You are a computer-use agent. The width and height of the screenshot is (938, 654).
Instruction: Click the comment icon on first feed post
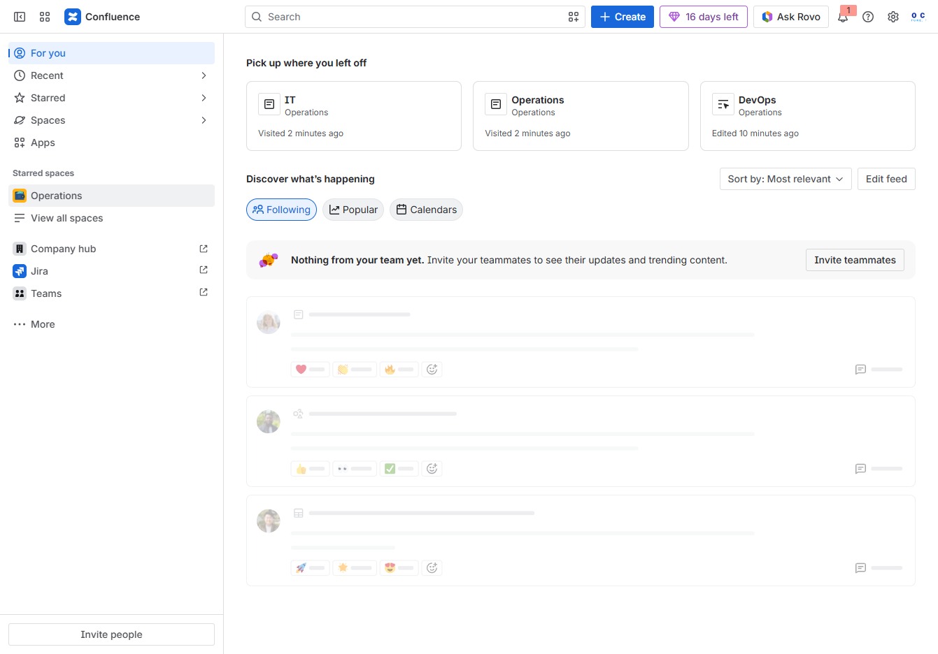[861, 370]
